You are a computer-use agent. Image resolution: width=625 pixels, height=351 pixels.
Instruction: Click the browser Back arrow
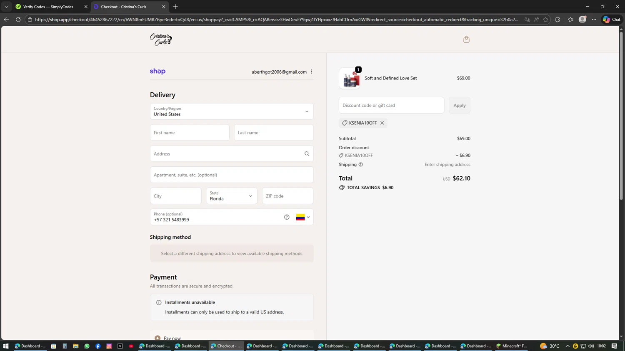[x=6, y=20]
